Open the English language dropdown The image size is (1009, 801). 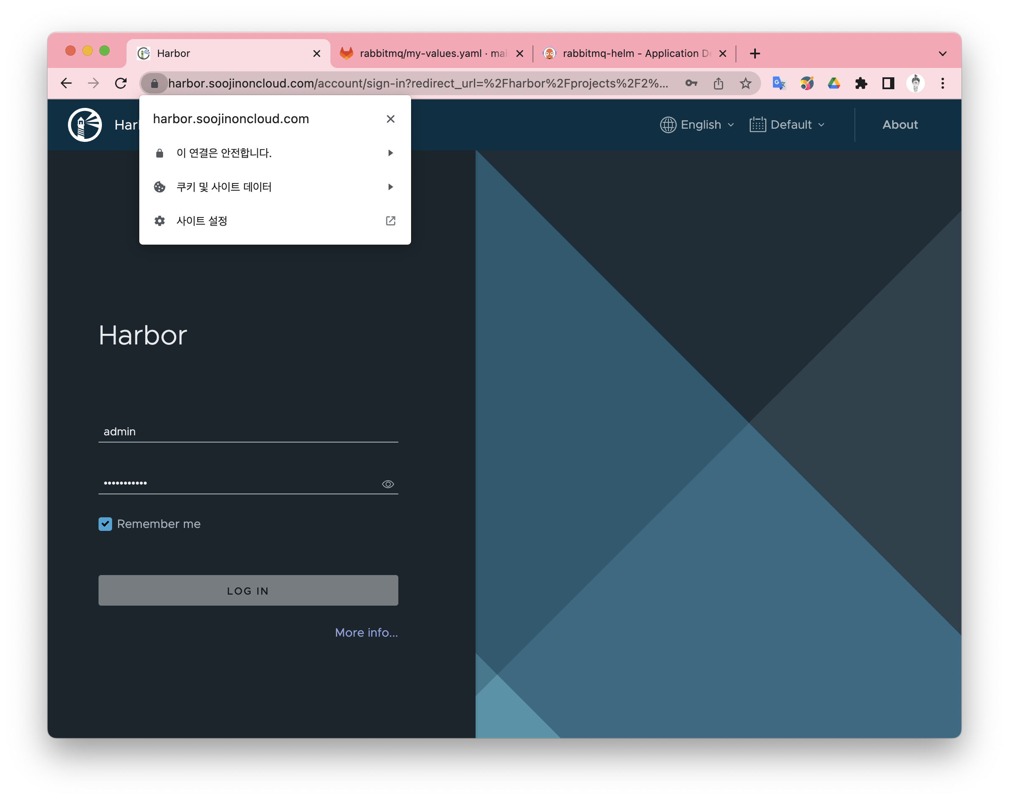(x=697, y=124)
